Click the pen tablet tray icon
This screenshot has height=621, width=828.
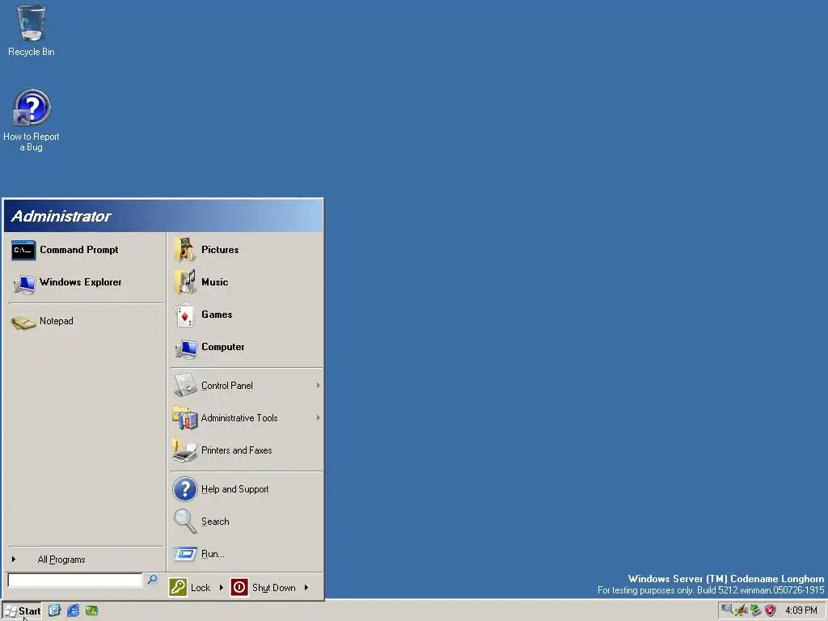pos(741,610)
